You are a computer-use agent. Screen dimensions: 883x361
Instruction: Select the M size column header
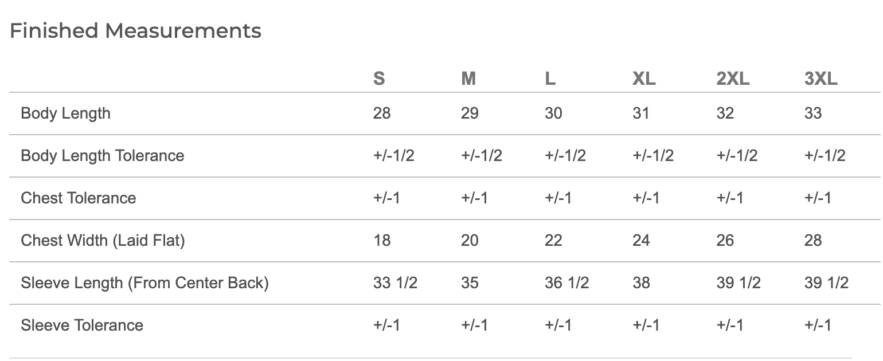click(x=468, y=79)
